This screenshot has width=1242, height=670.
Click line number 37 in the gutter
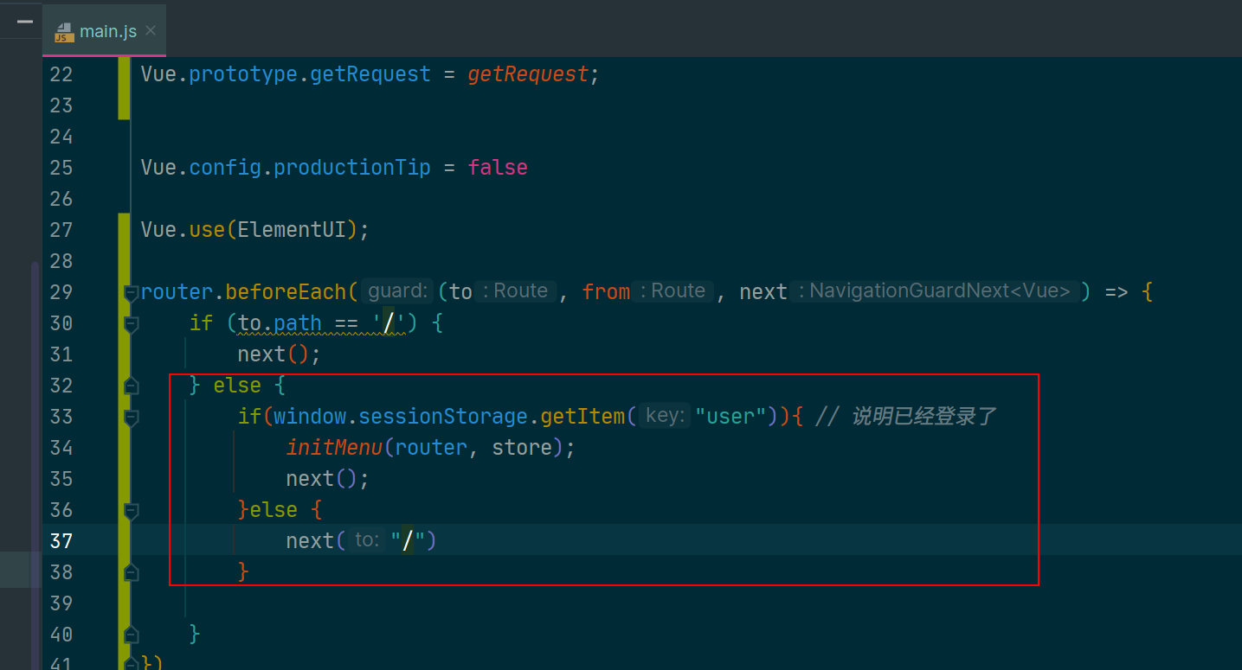click(x=61, y=541)
